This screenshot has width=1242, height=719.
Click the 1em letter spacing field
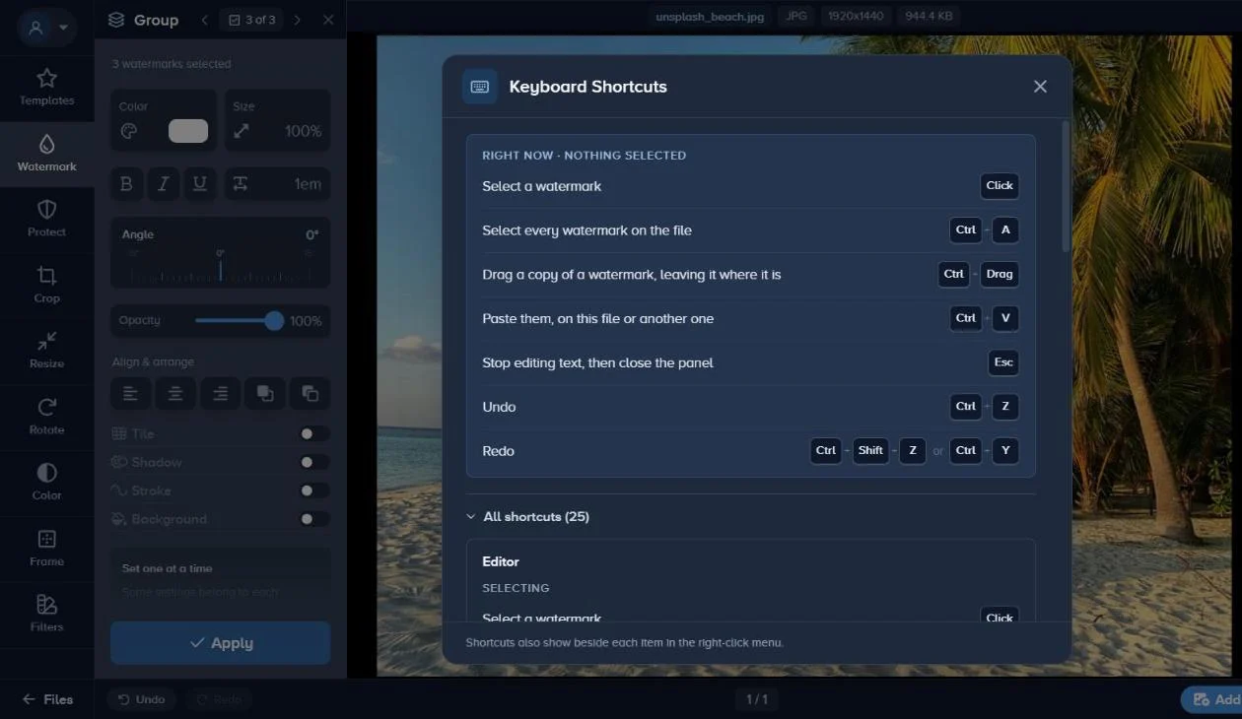278,184
